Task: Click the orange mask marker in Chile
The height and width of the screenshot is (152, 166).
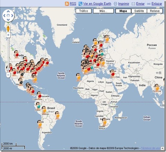Action: pyautogui.click(x=40, y=124)
